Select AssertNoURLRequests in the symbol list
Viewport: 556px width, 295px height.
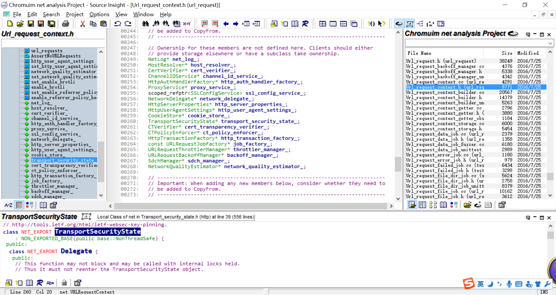coord(56,56)
